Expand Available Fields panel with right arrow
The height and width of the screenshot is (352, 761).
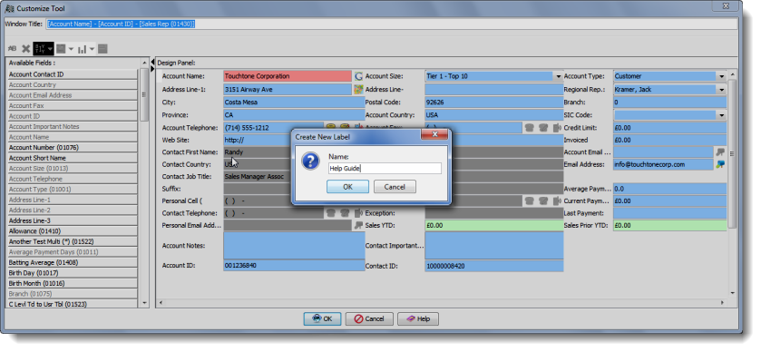tap(152, 70)
